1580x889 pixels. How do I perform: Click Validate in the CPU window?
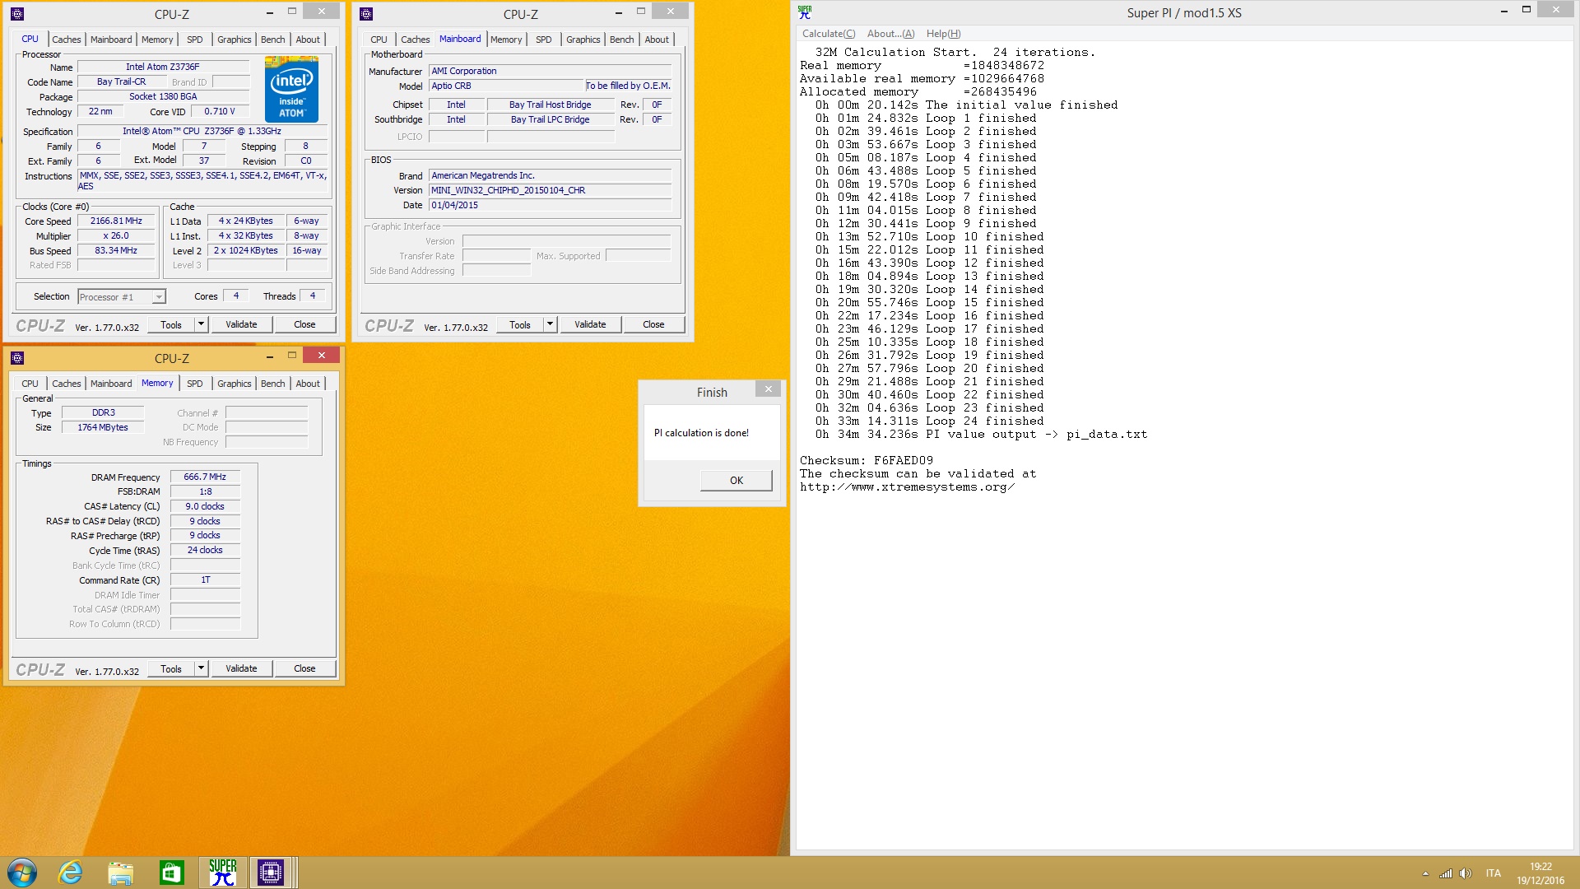(x=241, y=324)
